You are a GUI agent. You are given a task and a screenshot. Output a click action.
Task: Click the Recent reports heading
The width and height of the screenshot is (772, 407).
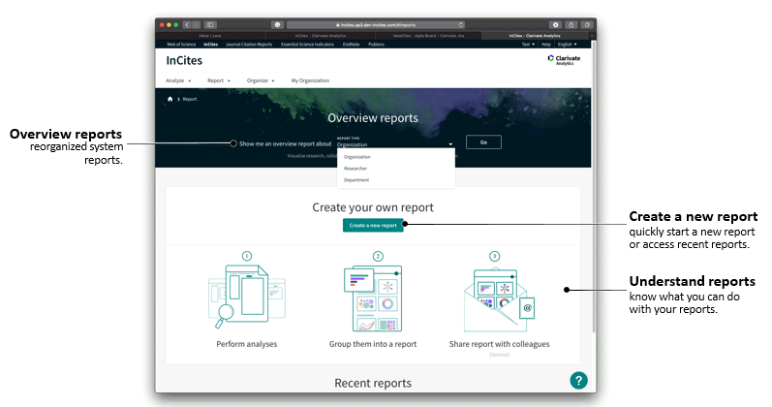[x=373, y=384]
